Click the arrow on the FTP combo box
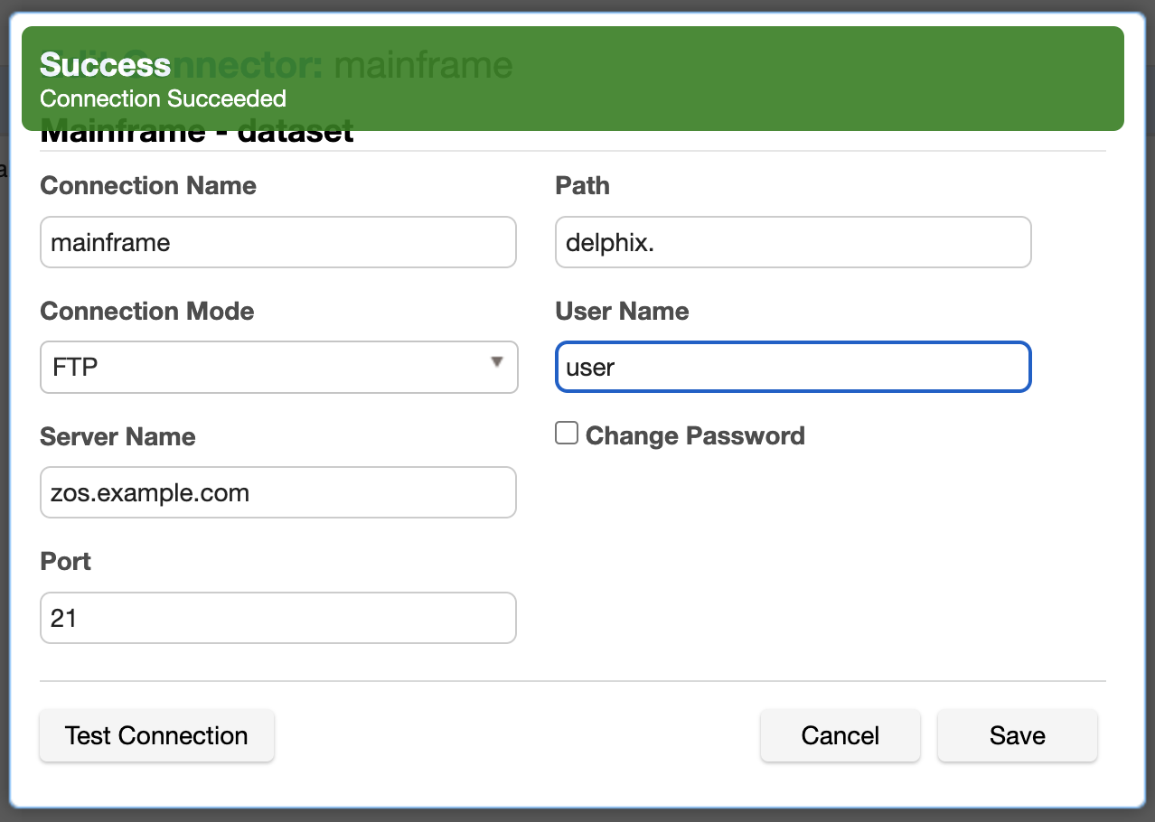The width and height of the screenshot is (1155, 822). (x=496, y=362)
